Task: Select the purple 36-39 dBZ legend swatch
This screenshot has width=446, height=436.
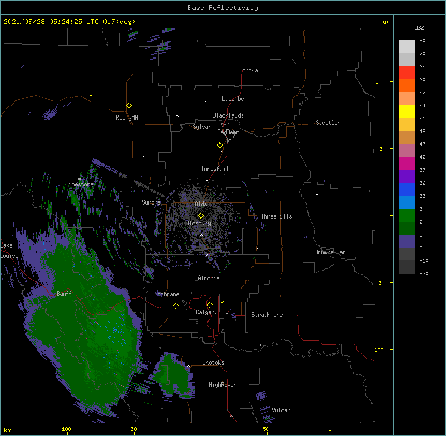Action: click(407, 177)
